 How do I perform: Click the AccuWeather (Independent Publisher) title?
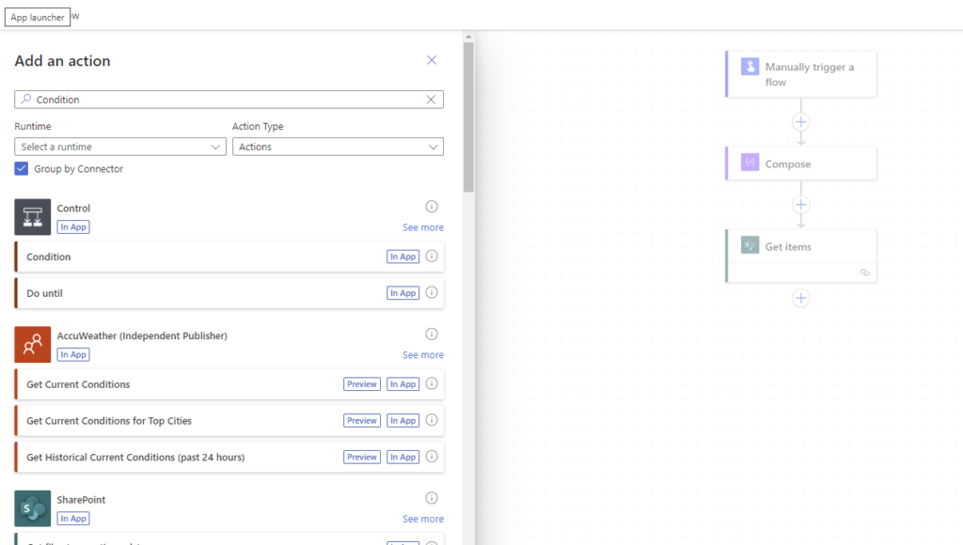coord(142,335)
